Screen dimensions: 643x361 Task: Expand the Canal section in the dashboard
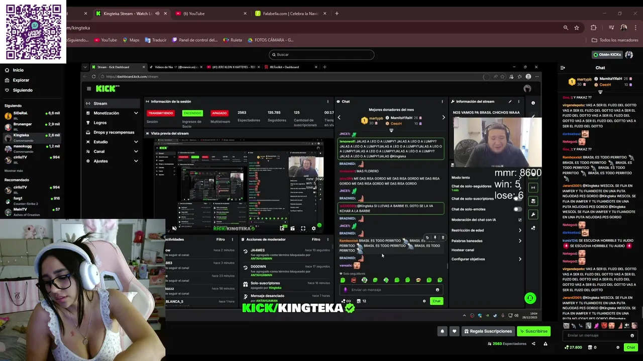click(x=136, y=151)
